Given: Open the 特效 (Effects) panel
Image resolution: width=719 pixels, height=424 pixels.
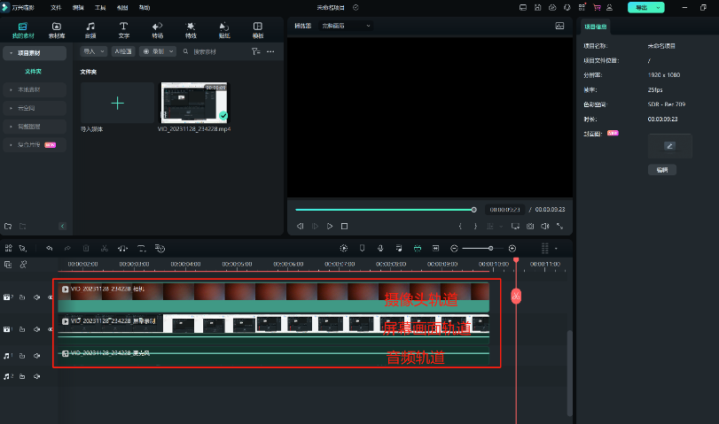Looking at the screenshot, I should point(191,30).
